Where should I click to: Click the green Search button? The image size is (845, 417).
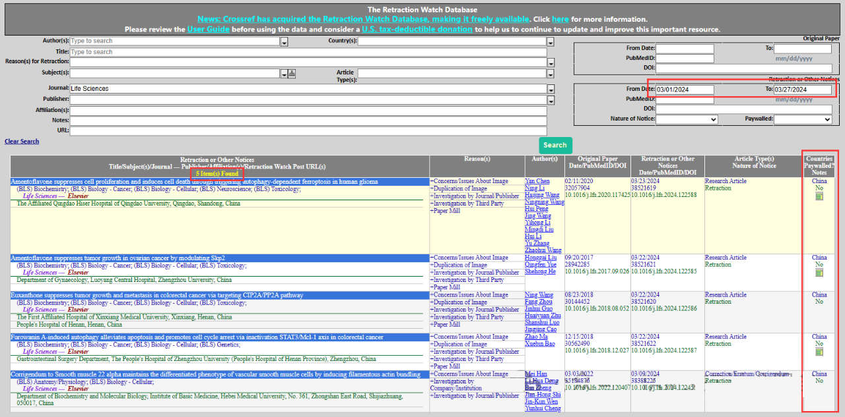coord(555,145)
